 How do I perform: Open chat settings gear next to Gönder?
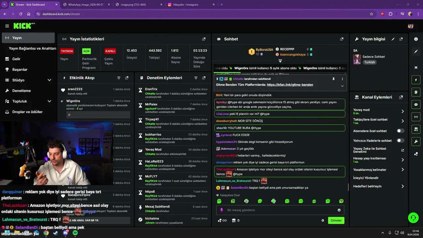pos(323,220)
